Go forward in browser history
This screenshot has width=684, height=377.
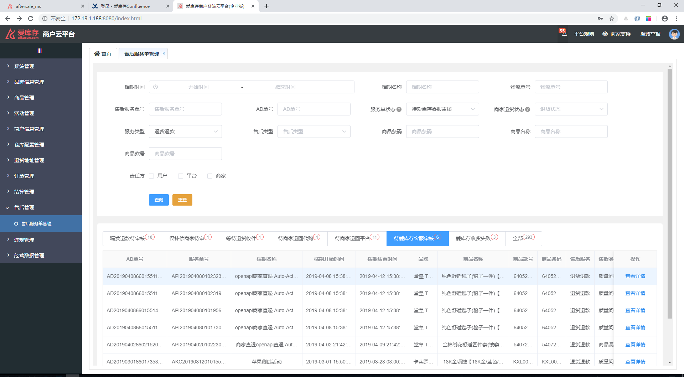coord(19,19)
